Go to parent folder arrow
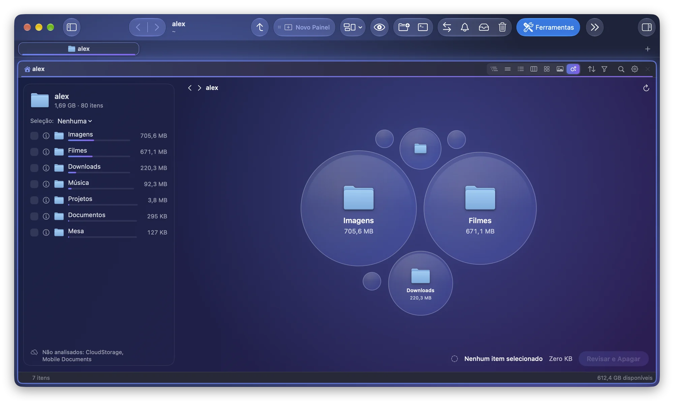The width and height of the screenshot is (674, 401). (259, 27)
